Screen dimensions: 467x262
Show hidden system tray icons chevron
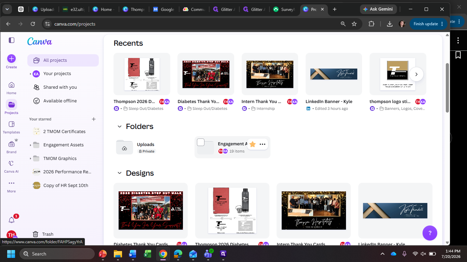(x=383, y=254)
